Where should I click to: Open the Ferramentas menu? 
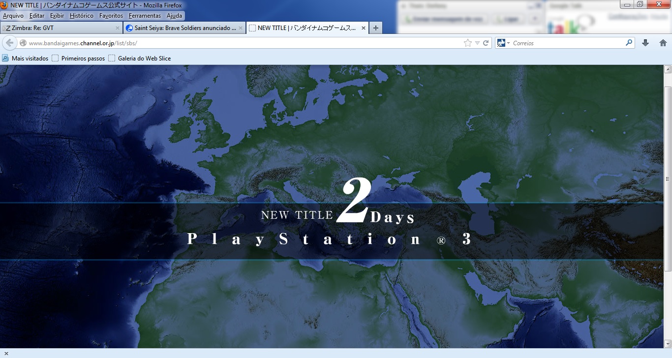145,16
